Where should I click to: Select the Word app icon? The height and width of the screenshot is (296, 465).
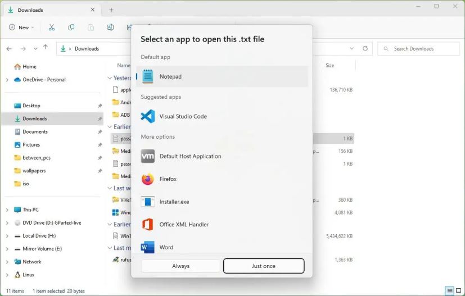pos(147,247)
